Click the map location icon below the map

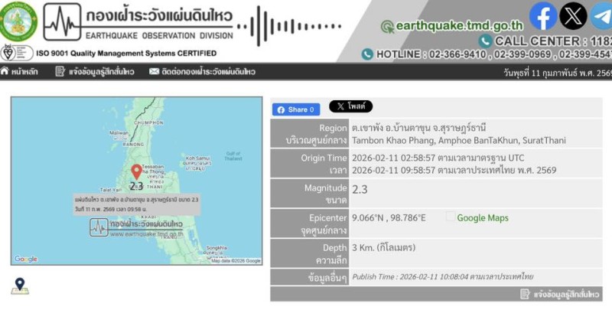[x=20, y=285]
